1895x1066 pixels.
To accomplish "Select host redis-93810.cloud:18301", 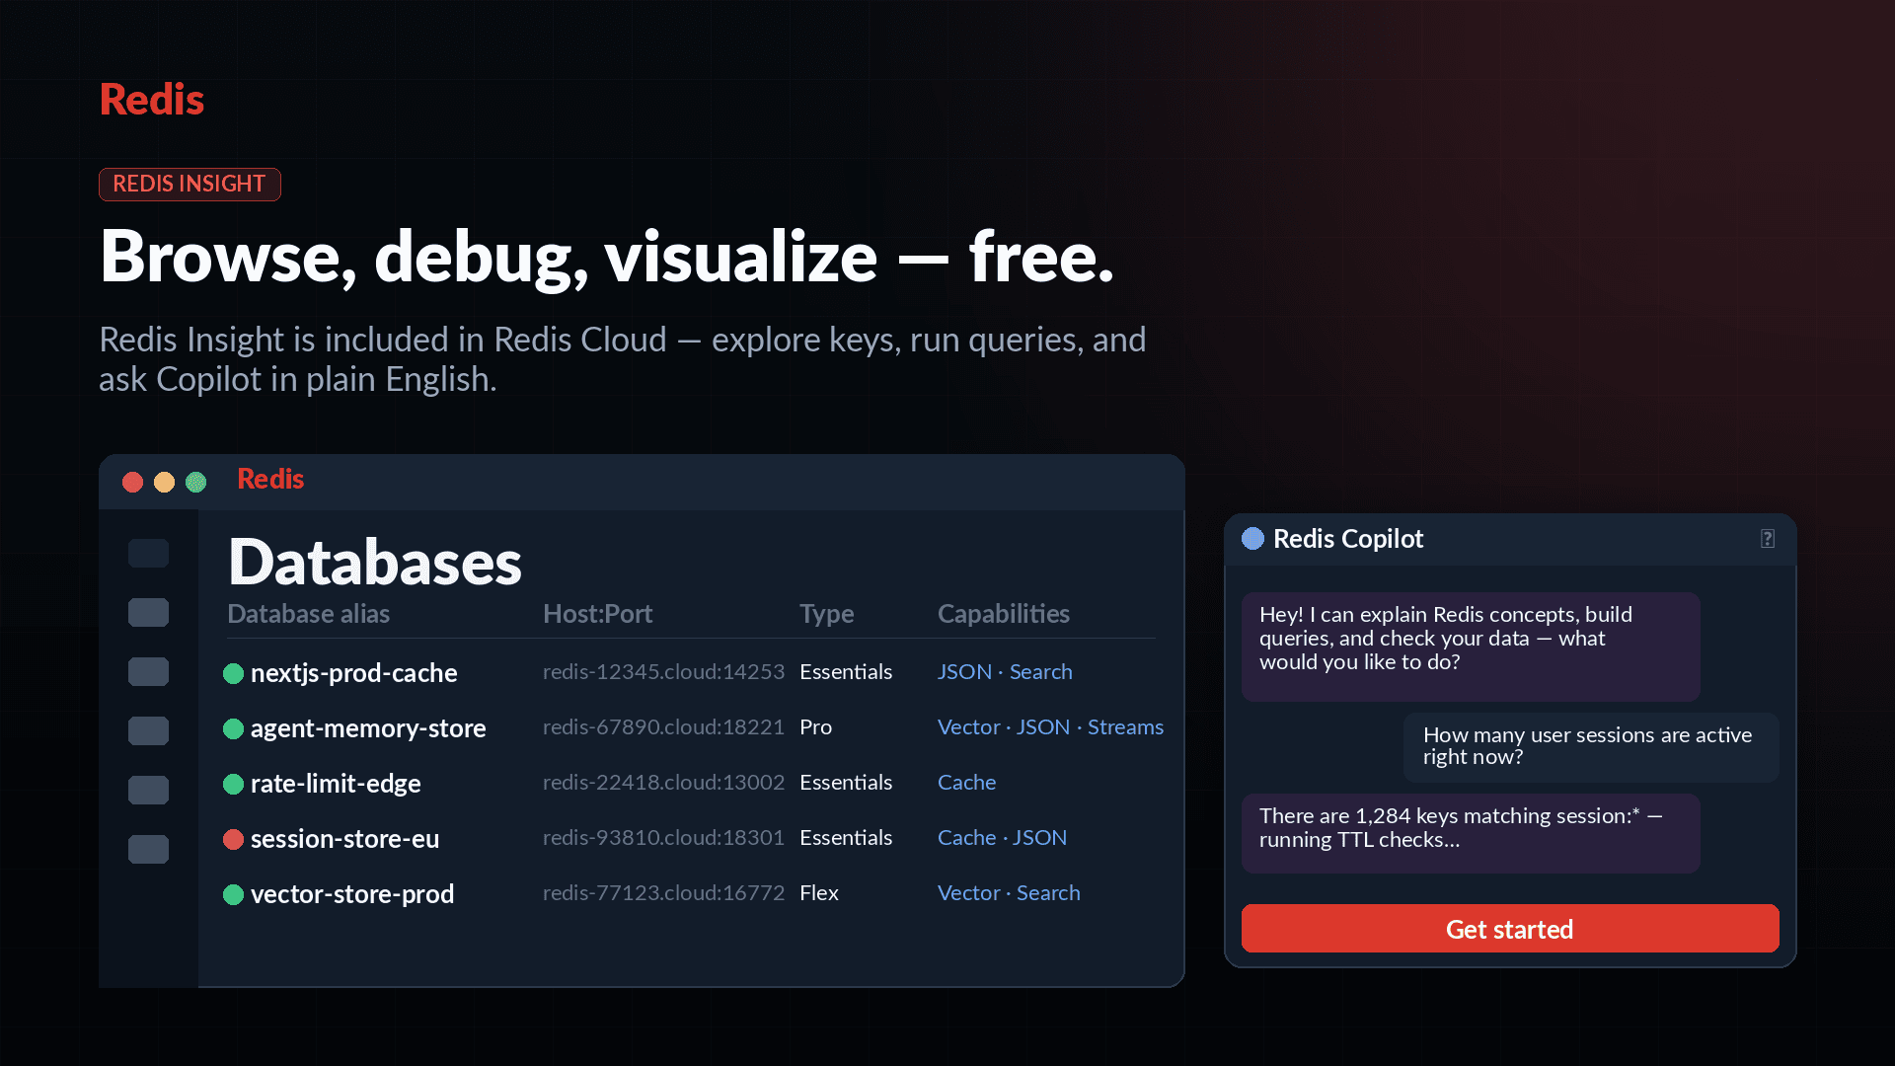I will [663, 838].
